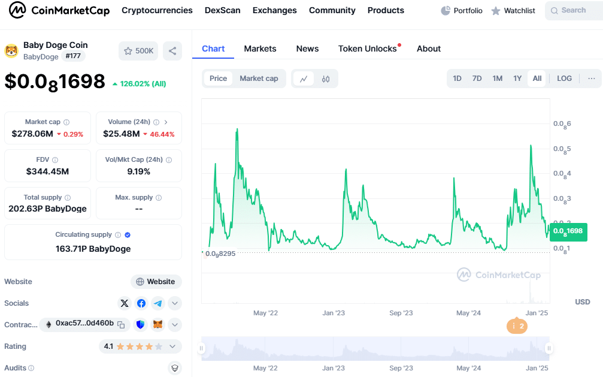This screenshot has width=603, height=377.
Task: Click the Audits shield badge icon
Action: [x=175, y=368]
